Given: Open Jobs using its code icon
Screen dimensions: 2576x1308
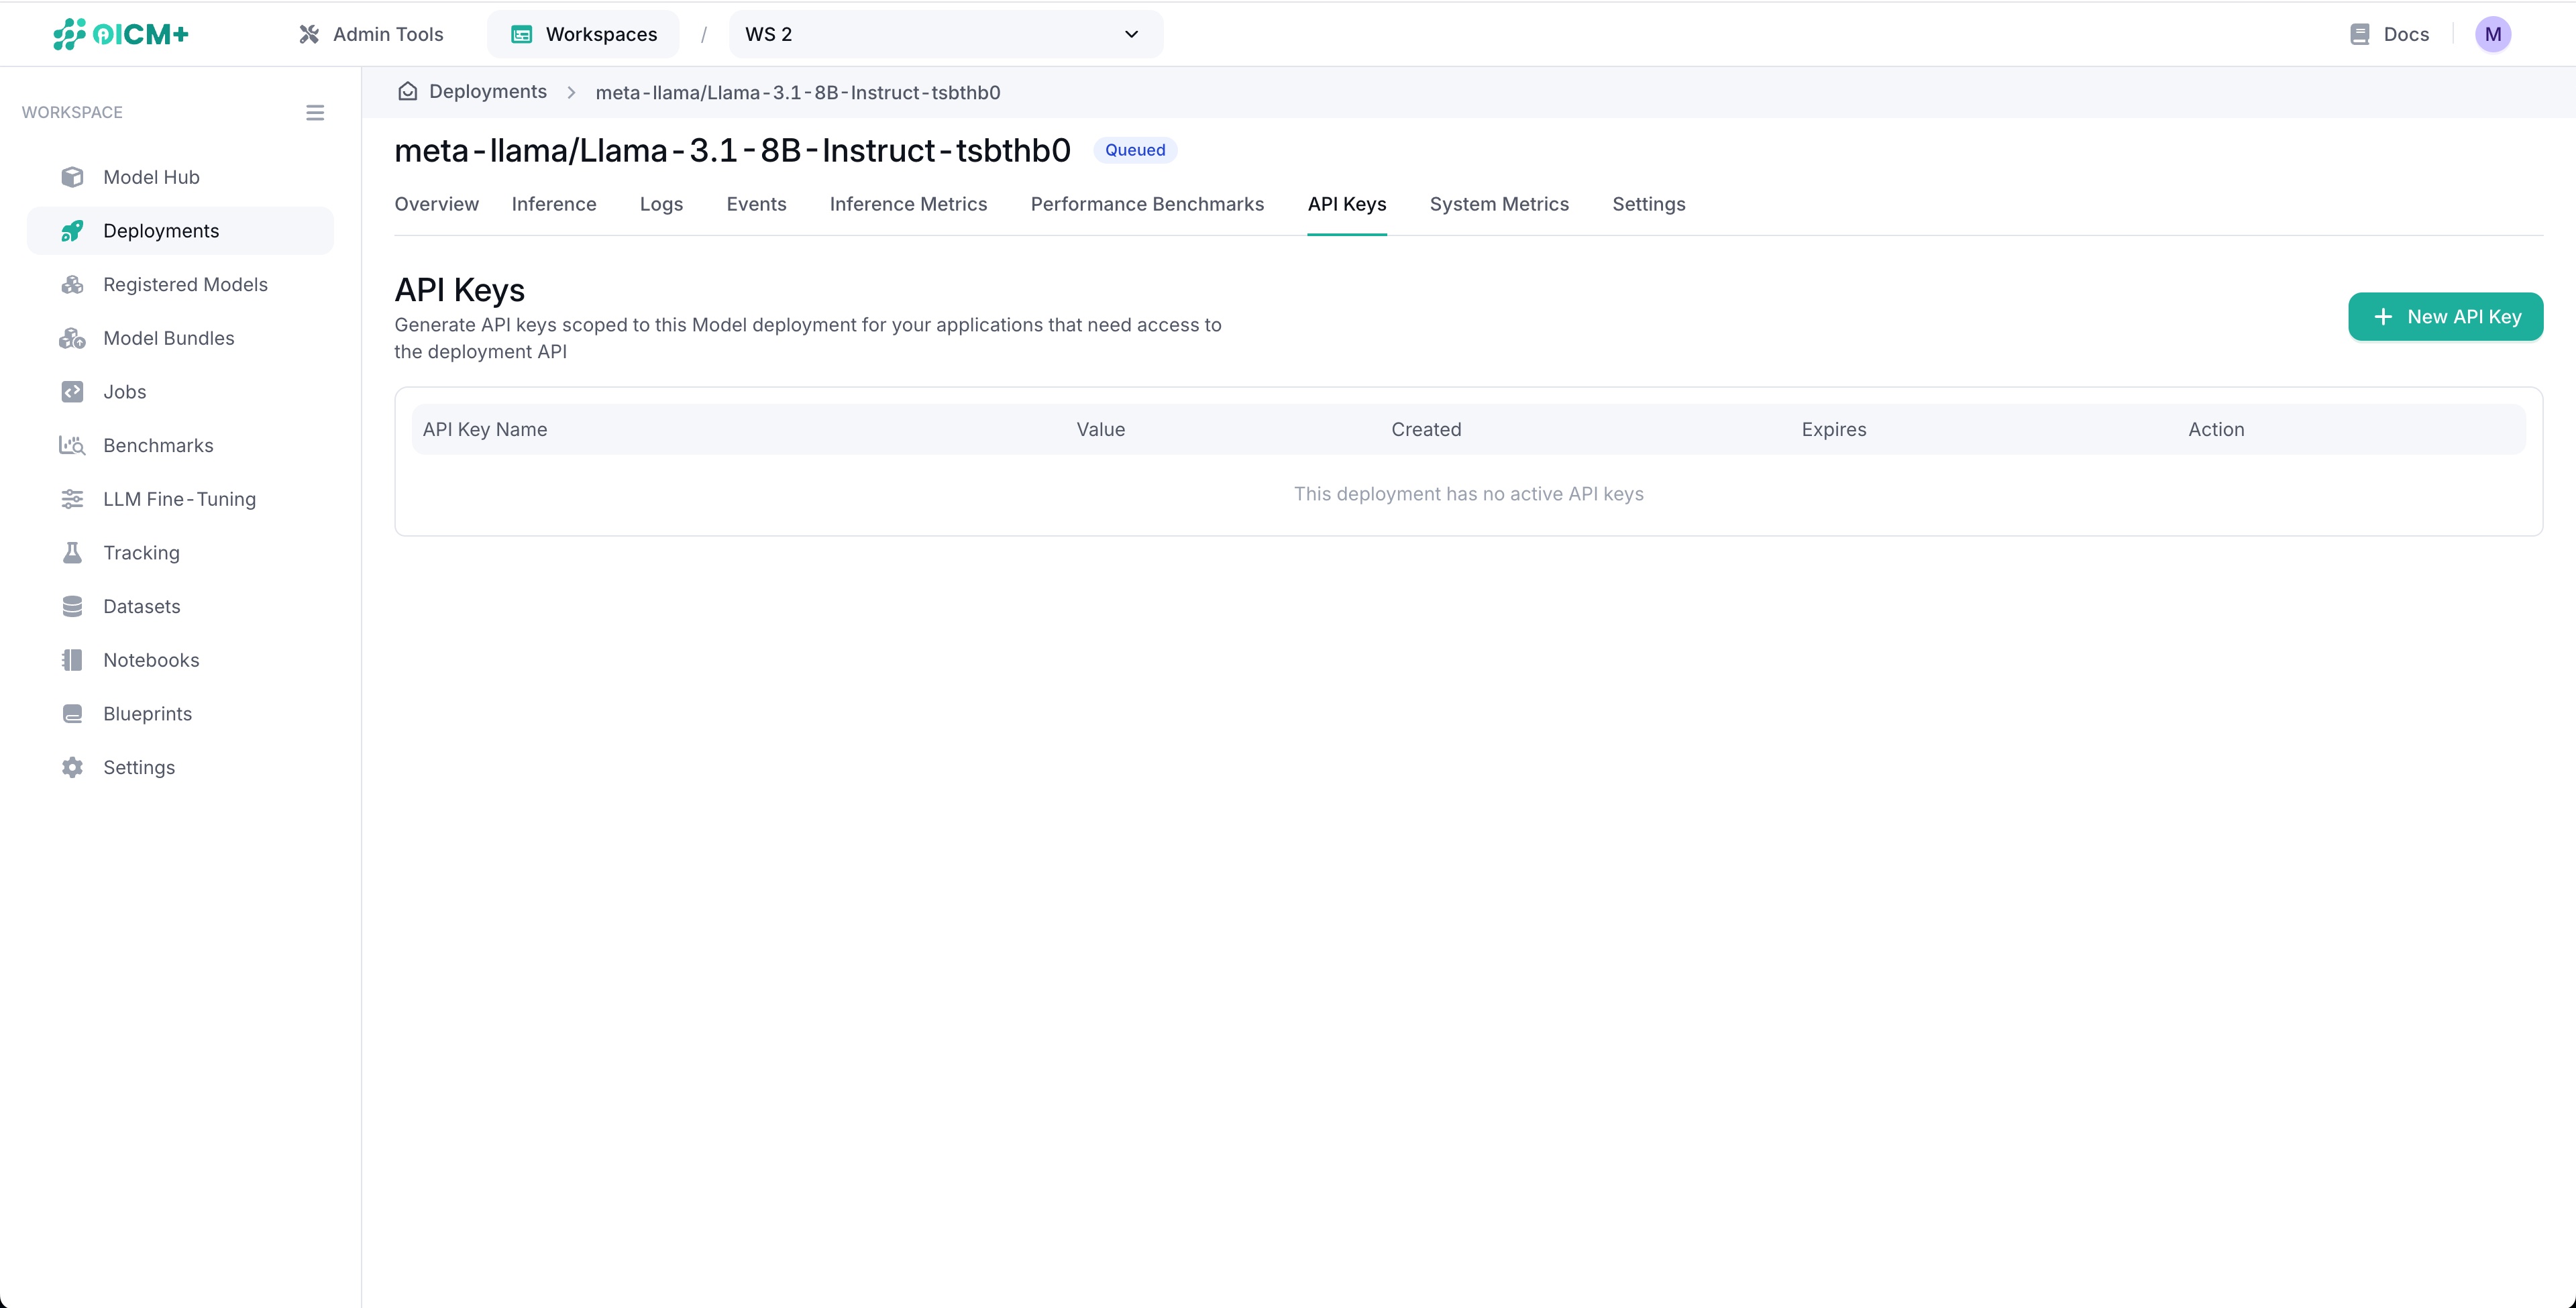Looking at the screenshot, I should click(x=72, y=392).
